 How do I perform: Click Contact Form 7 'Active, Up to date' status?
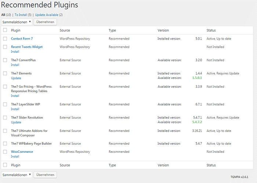tap(219, 39)
